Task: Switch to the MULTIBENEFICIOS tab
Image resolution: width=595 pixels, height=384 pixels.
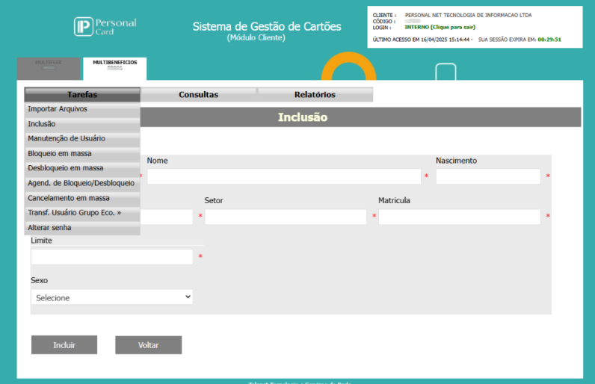Action: pos(115,69)
